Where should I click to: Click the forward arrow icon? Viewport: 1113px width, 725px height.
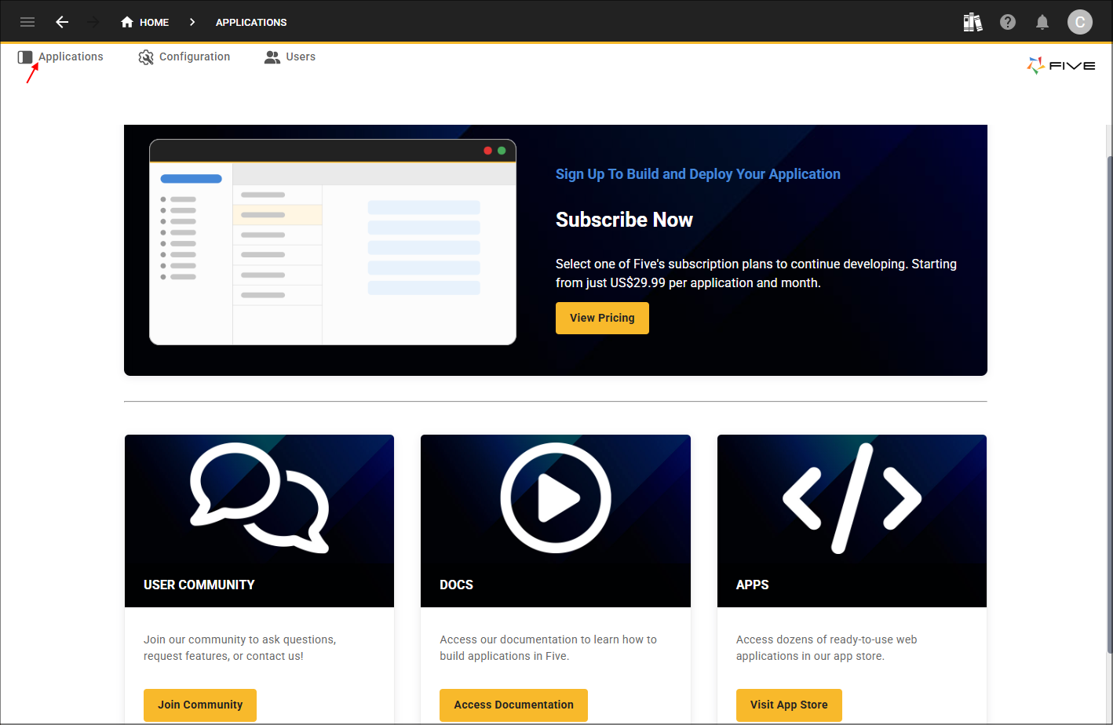click(x=93, y=22)
